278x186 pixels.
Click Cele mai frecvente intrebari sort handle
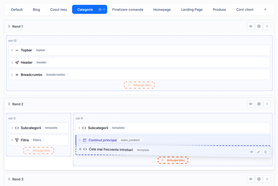tap(80, 149)
